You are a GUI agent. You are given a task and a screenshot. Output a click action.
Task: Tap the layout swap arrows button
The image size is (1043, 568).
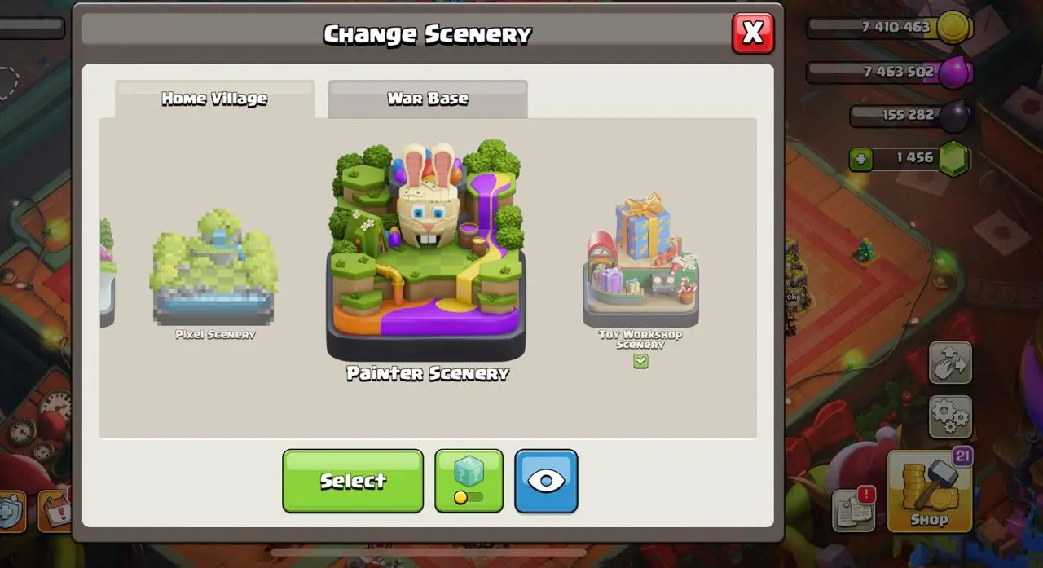pyautogui.click(x=950, y=362)
